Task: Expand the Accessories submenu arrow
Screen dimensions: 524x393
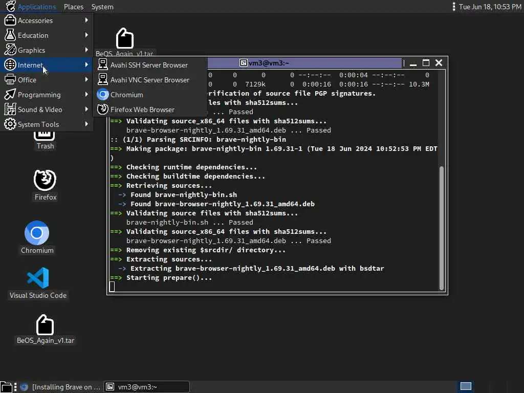Action: [x=86, y=20]
